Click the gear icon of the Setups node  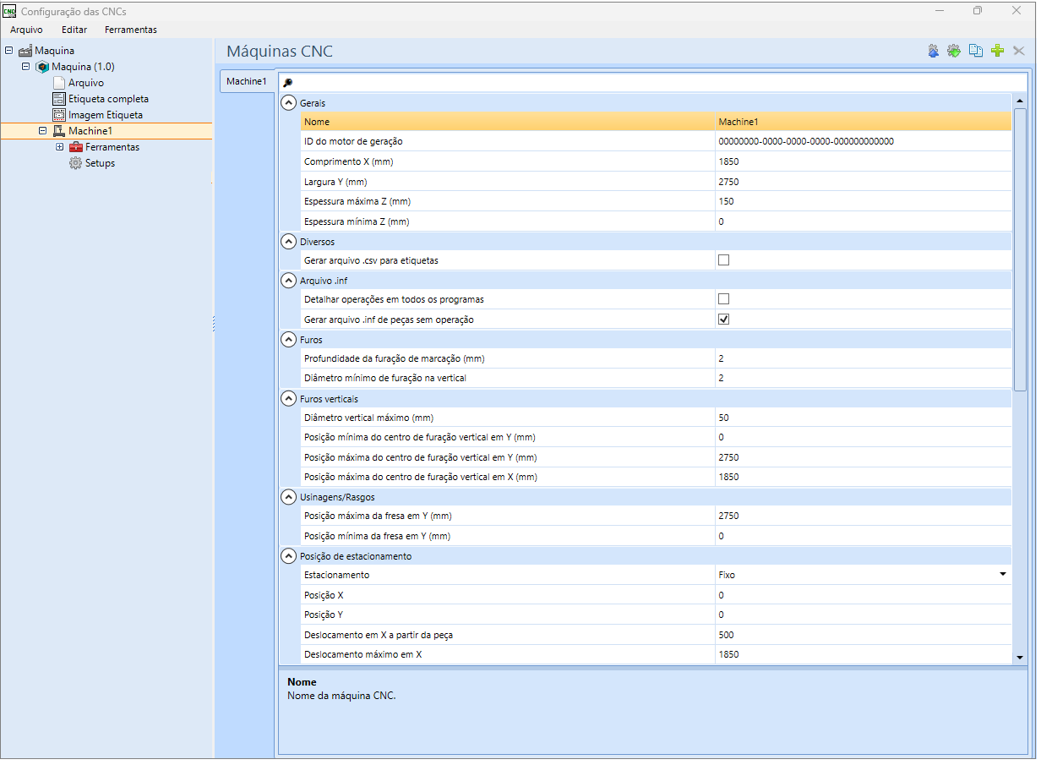76,163
